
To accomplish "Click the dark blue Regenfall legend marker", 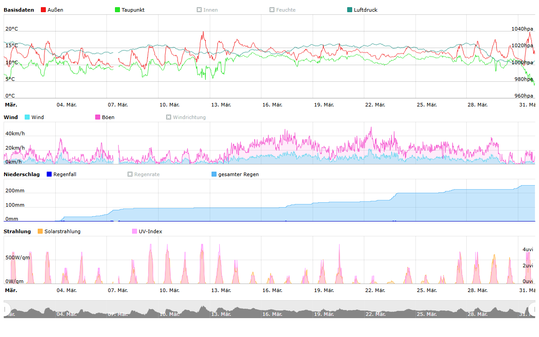I will 49,174.
